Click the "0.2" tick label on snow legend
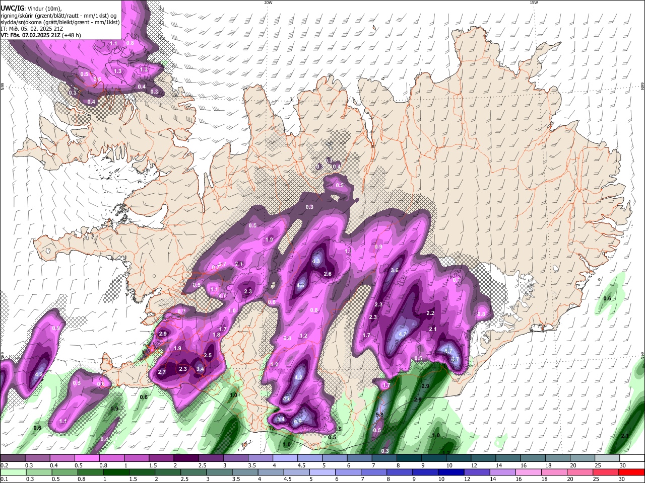Viewport: 645px width, 483px height. coord(4,465)
